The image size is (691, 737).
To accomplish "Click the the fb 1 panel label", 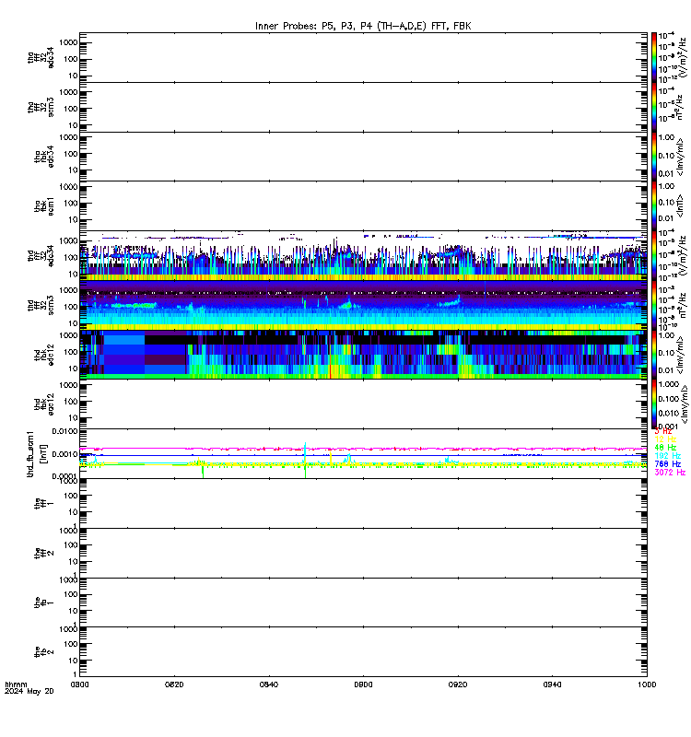I will (44, 602).
